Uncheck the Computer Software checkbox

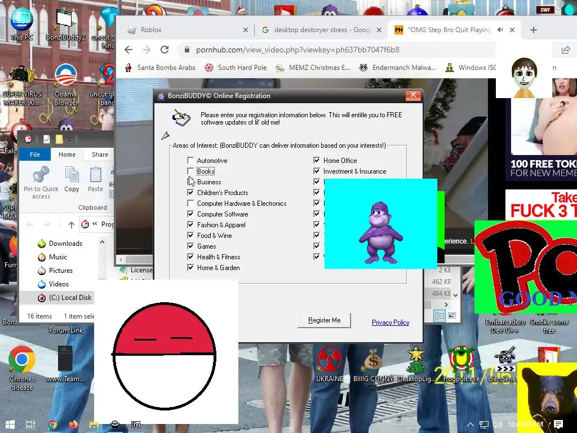click(190, 214)
